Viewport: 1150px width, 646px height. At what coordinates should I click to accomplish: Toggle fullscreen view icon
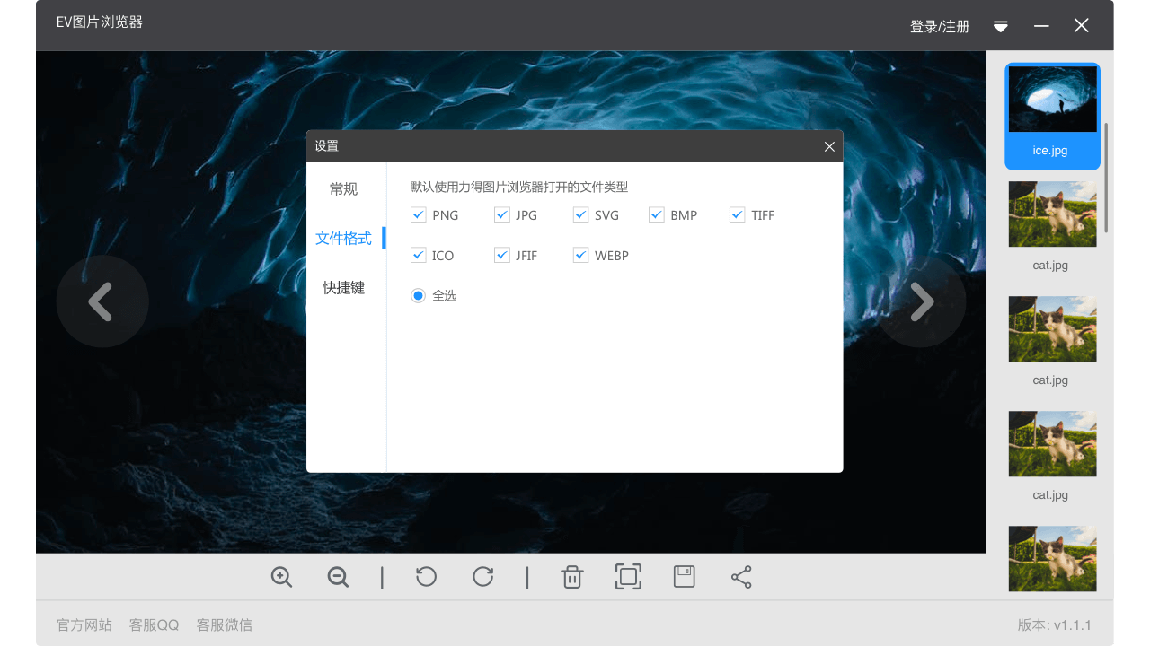pyautogui.click(x=628, y=577)
